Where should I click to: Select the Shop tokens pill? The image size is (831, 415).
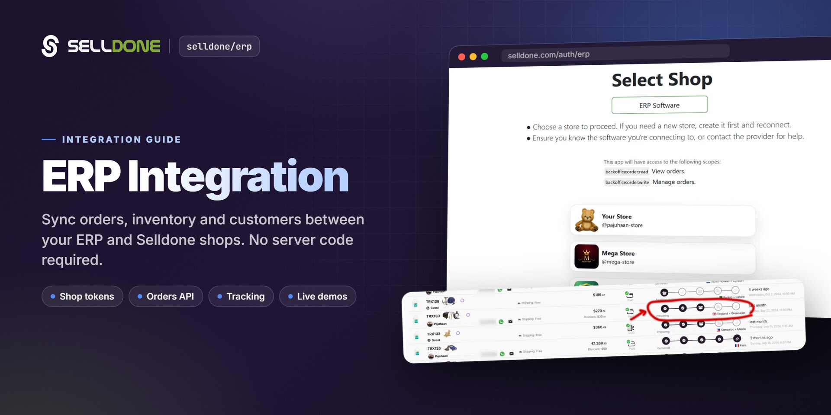[x=82, y=297]
